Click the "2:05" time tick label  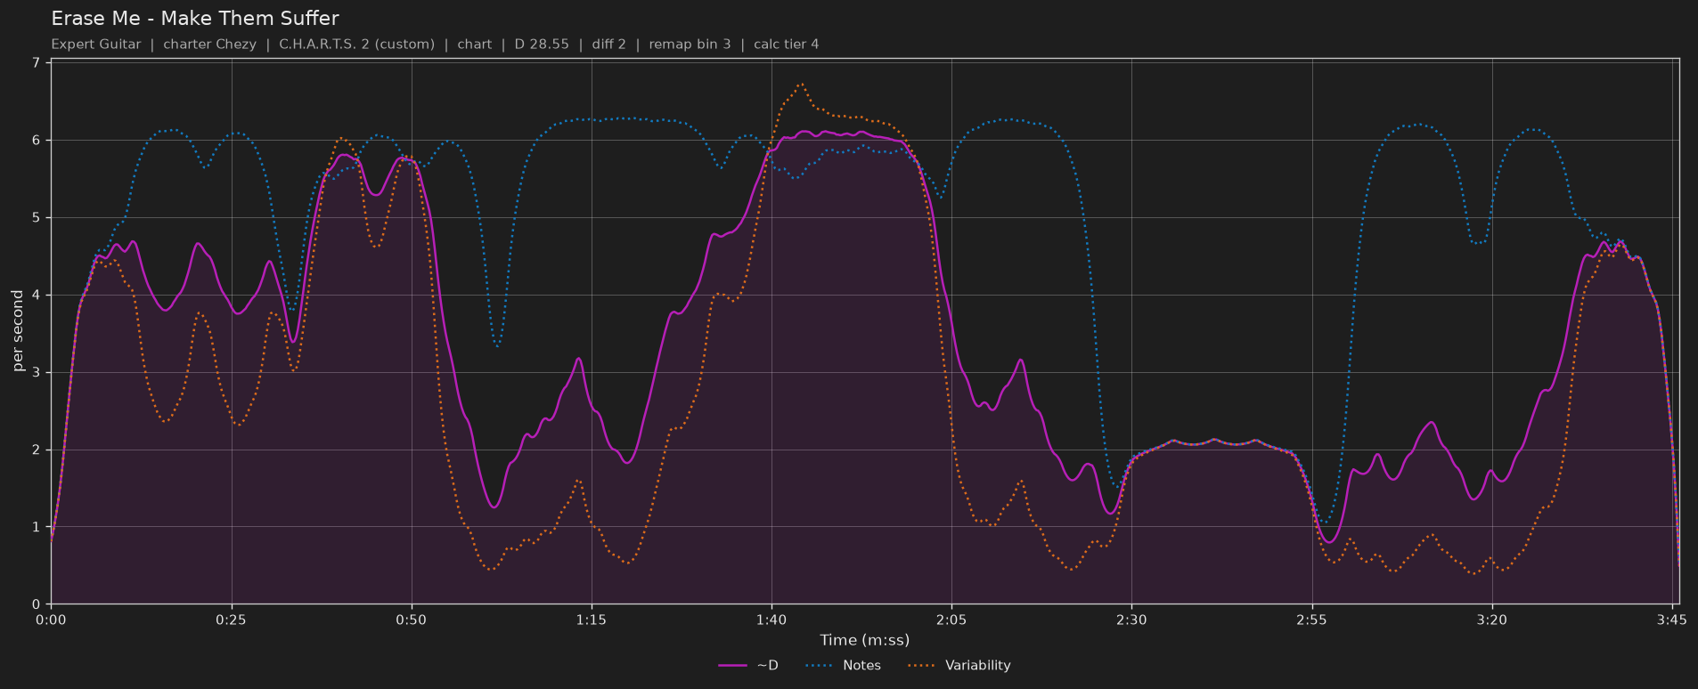(951, 620)
